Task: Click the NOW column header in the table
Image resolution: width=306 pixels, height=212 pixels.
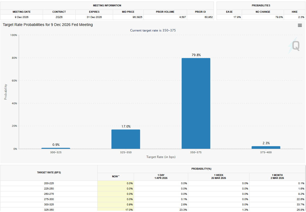Action: pyautogui.click(x=116, y=177)
